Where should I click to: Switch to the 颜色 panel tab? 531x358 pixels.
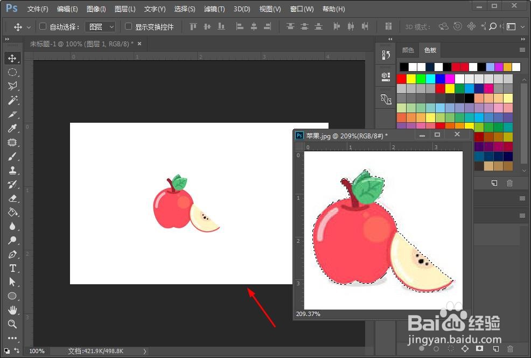coord(408,50)
